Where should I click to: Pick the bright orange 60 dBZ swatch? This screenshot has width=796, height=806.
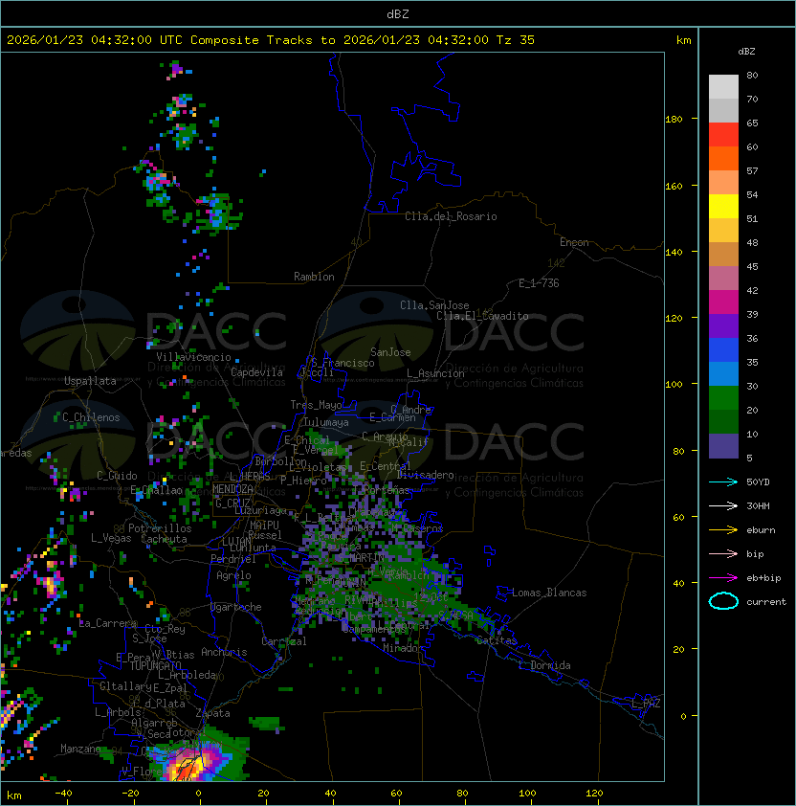723,158
